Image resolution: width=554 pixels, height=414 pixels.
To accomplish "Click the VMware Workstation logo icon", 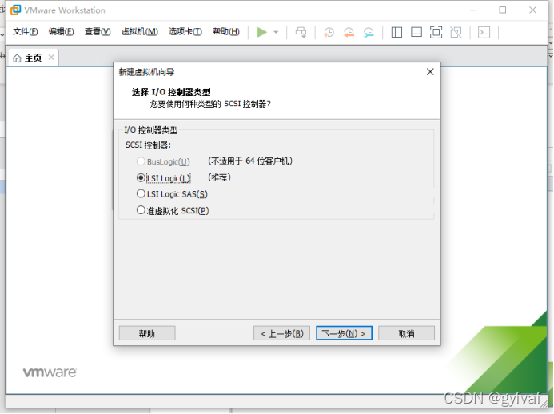I will [x=15, y=10].
